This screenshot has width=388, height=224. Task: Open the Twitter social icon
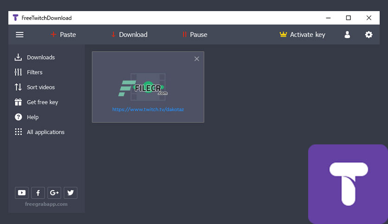click(71, 193)
